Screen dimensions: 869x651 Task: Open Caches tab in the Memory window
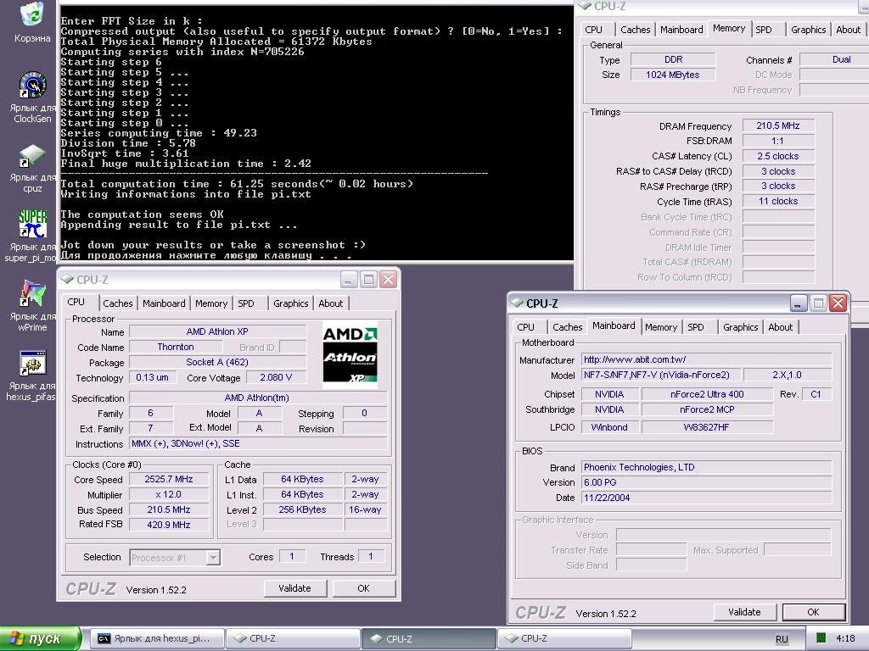635,30
